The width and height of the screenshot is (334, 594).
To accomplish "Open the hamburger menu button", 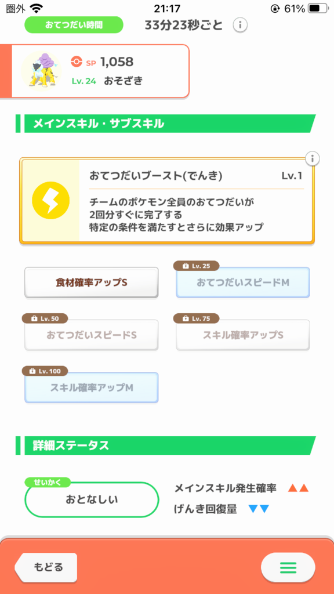I will pos(288,567).
